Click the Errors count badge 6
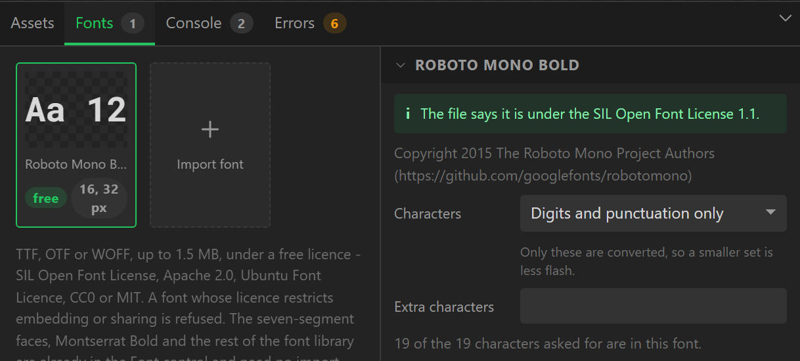800x361 pixels. (x=335, y=24)
